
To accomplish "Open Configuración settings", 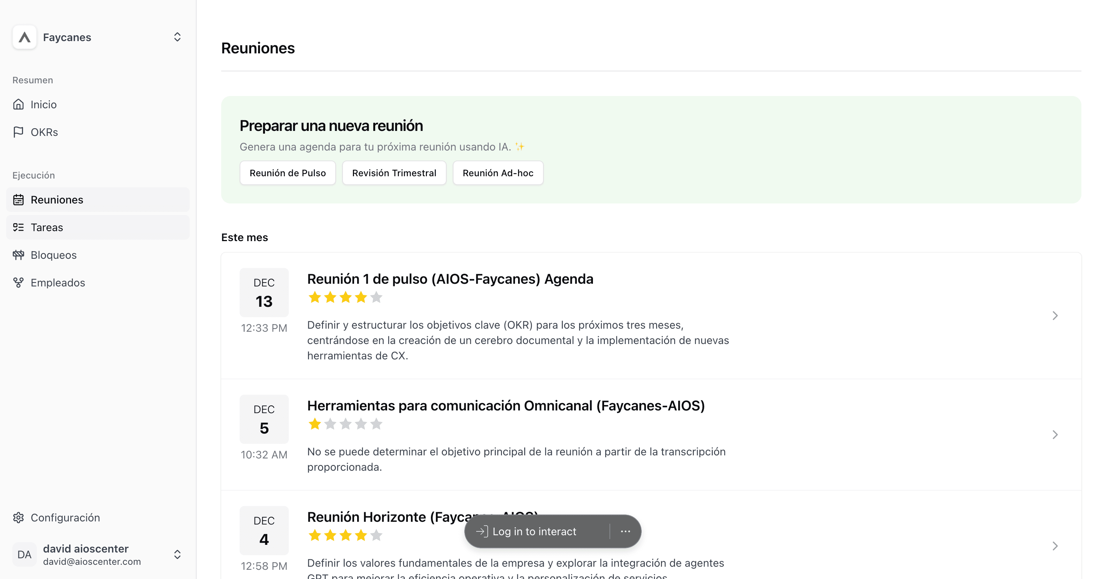I will pyautogui.click(x=98, y=518).
